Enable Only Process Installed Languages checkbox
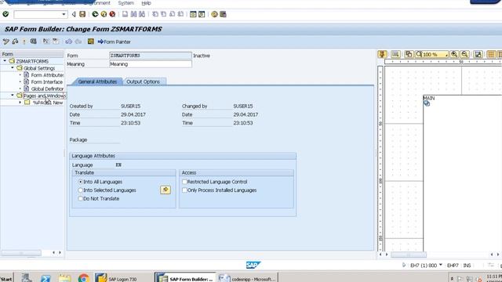Image resolution: width=502 pixels, height=282 pixels. click(x=184, y=190)
